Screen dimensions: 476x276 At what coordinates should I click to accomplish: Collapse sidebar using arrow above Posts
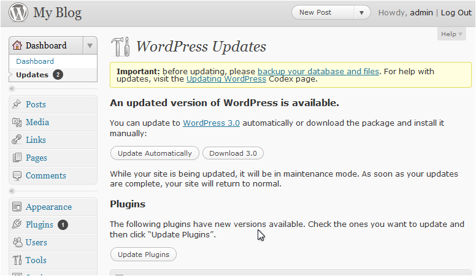12,89
